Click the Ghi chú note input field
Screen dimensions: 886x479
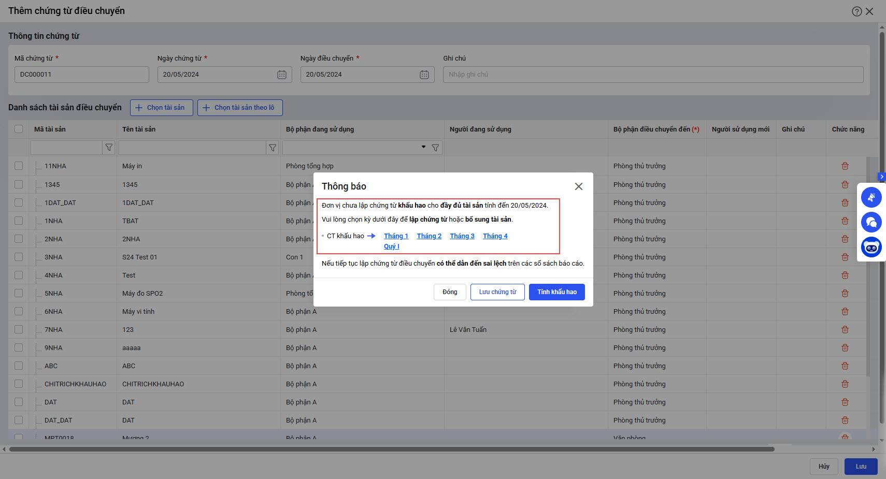pyautogui.click(x=653, y=75)
